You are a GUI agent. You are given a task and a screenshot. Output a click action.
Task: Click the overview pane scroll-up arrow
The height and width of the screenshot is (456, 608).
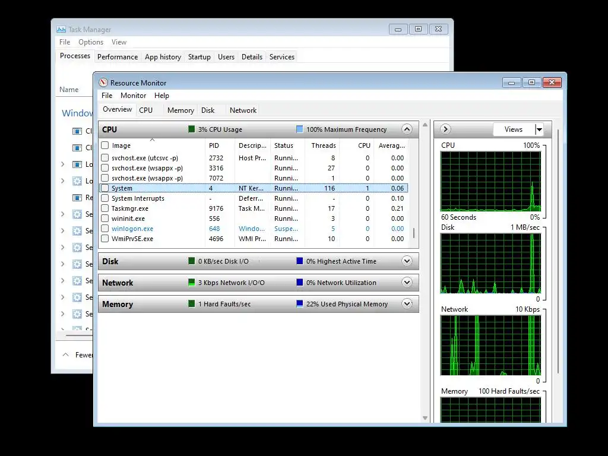click(x=425, y=125)
